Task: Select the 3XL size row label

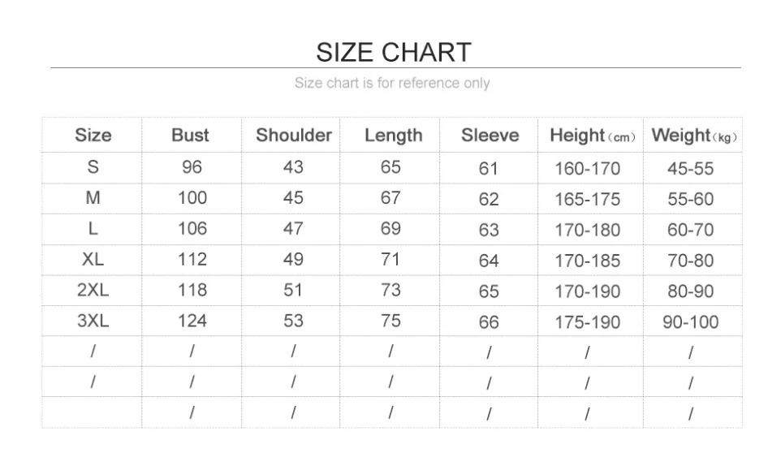Action: tap(93, 321)
